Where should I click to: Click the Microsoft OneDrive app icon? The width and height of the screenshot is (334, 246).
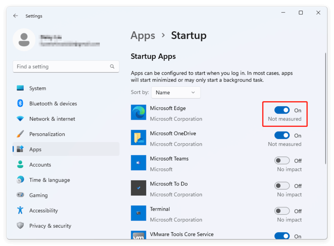(x=139, y=137)
